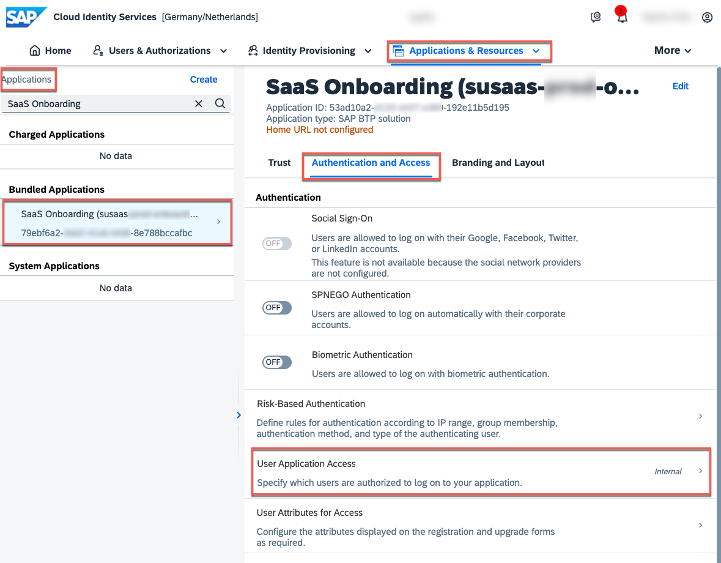Collapse the applications side panel arrow
The width and height of the screenshot is (721, 563).
[x=238, y=415]
